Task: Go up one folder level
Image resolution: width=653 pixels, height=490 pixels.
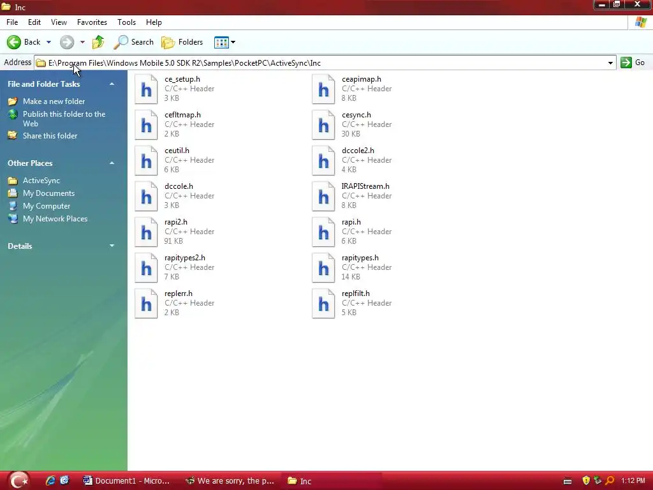Action: pos(98,42)
